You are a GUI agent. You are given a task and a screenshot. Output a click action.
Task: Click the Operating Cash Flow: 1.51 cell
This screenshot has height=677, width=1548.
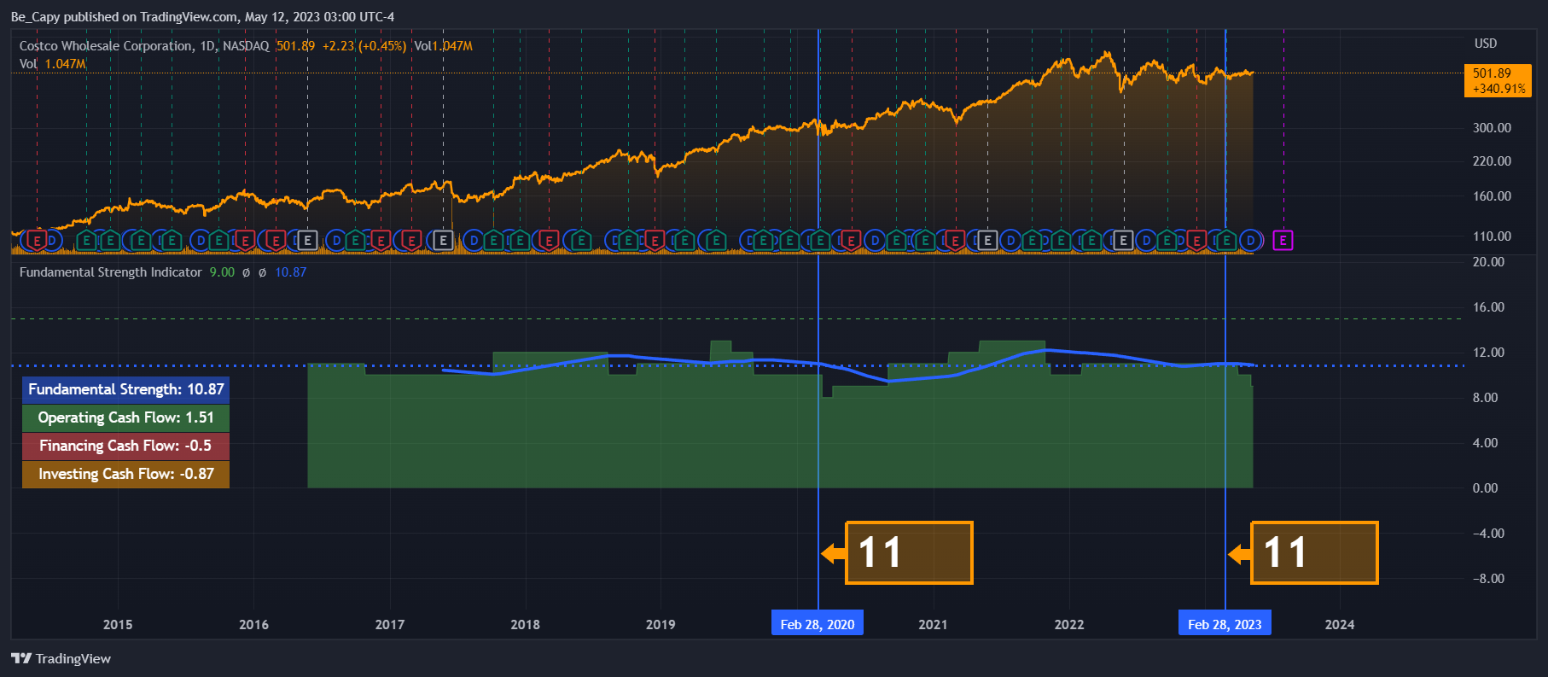(125, 417)
